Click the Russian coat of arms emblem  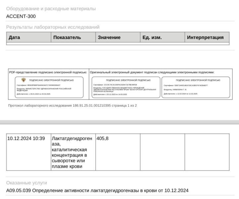click(x=24, y=80)
